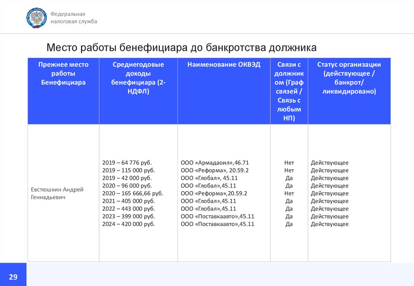The height and width of the screenshot is (286, 414).
Task: Click the slide number 29
Action: [x=13, y=277]
